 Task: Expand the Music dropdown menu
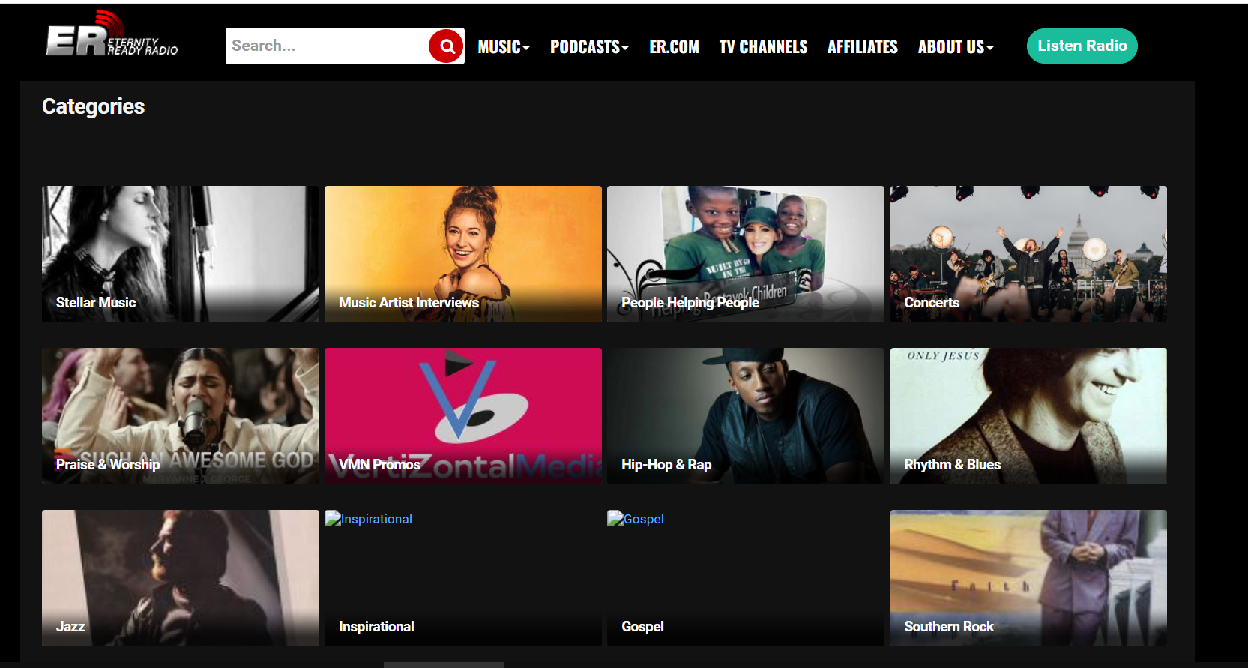pyautogui.click(x=503, y=47)
